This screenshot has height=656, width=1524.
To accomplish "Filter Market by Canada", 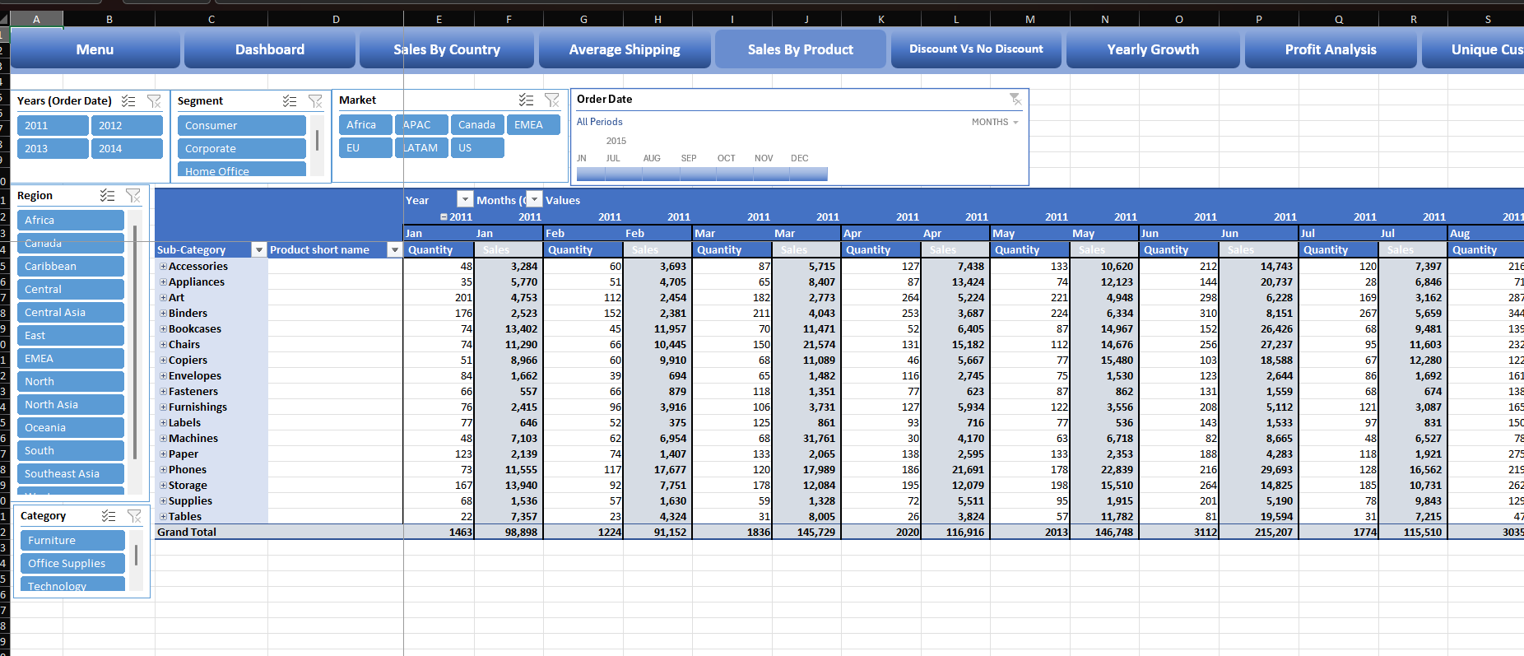I will coord(477,124).
